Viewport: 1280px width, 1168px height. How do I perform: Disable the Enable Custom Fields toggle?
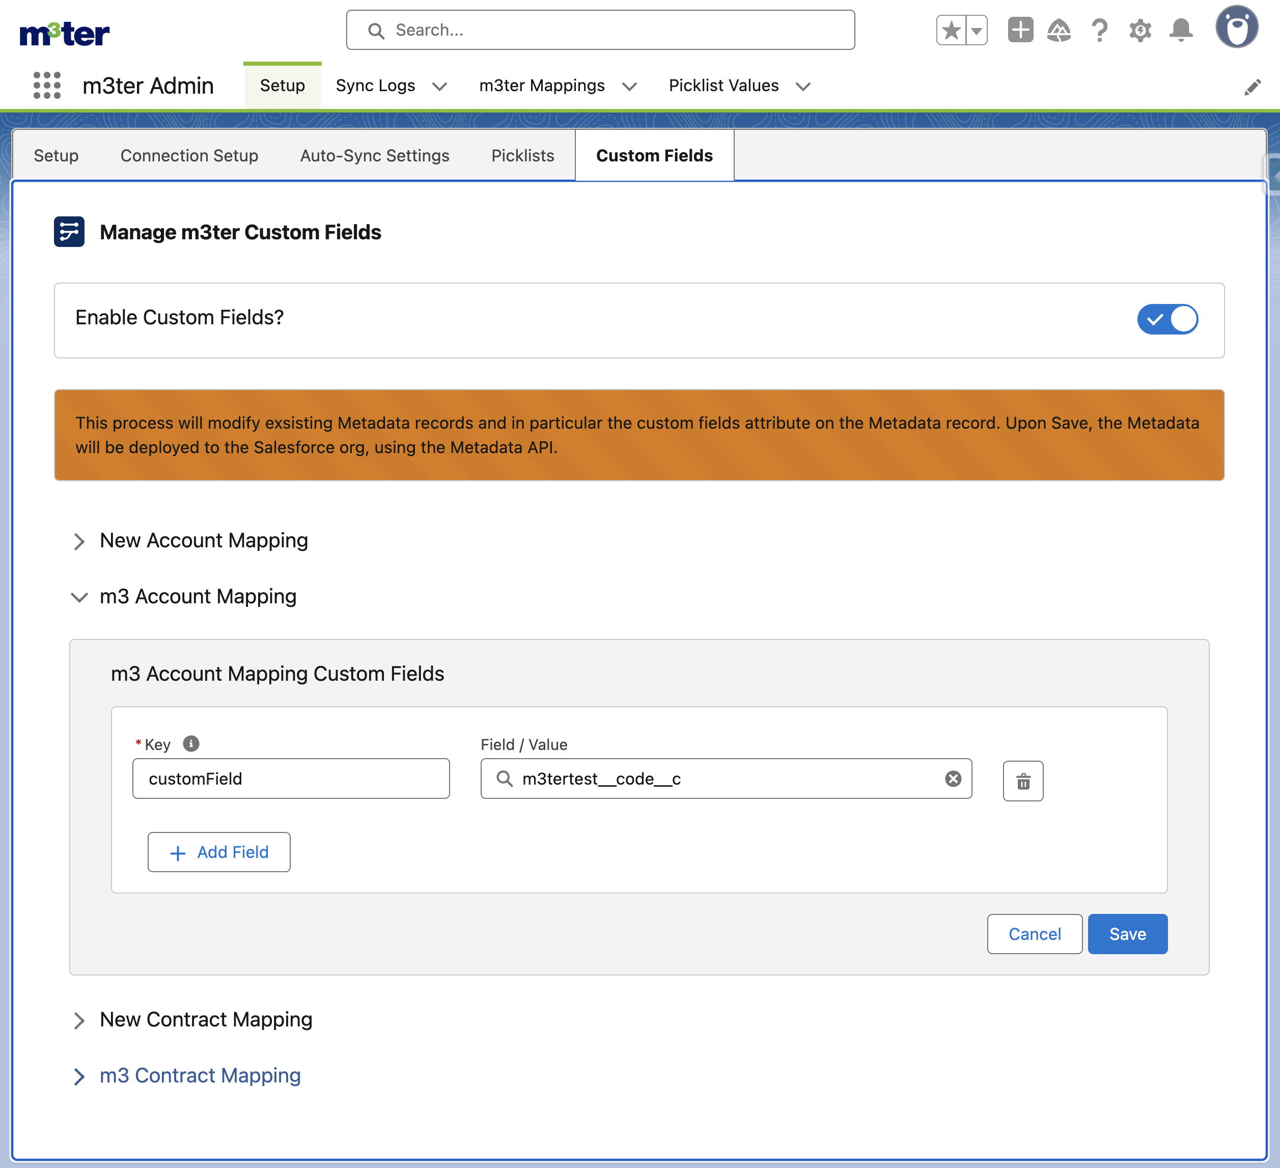[x=1167, y=319]
